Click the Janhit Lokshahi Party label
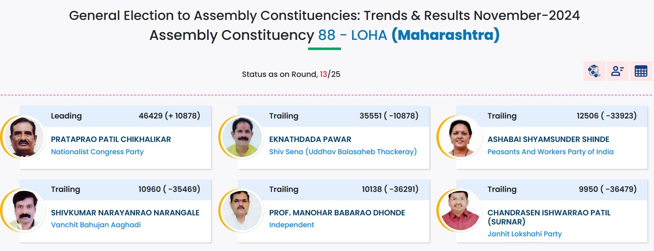 point(524,234)
